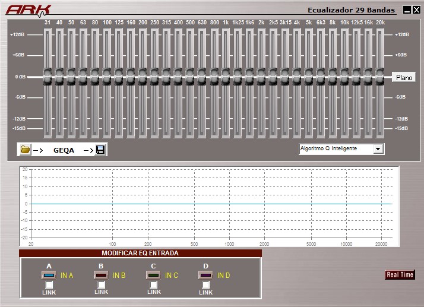Select the purple IN D channel button
This screenshot has height=307, width=424.
coord(205,275)
